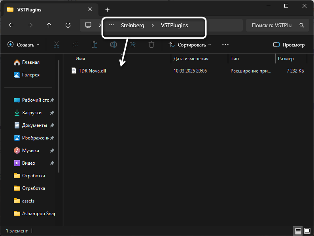Open the assets folder in sidebar
Screen dimensions: 314x236
(x=28, y=201)
